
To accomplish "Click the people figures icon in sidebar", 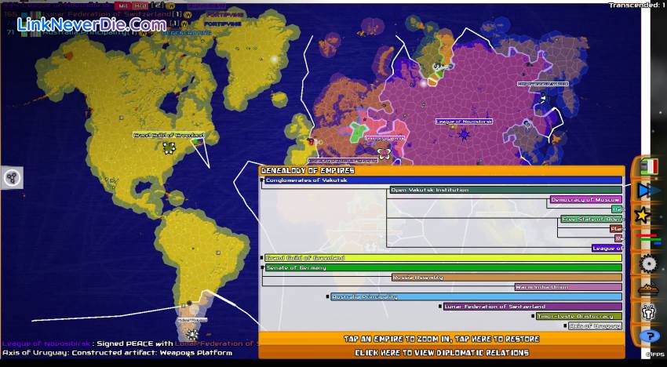I will tap(648, 311).
